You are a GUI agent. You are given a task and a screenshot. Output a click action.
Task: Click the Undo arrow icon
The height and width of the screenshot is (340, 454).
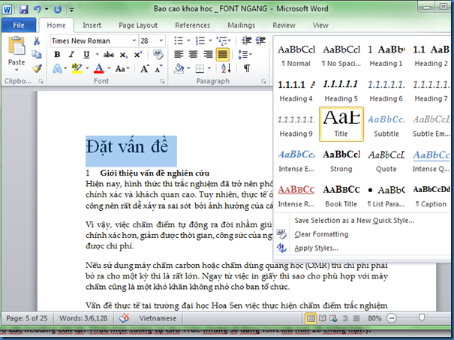point(37,9)
